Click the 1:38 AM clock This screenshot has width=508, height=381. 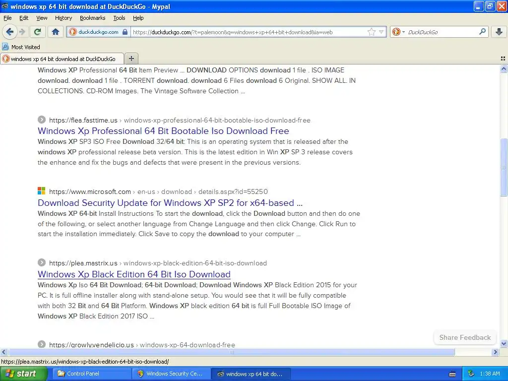click(x=490, y=374)
